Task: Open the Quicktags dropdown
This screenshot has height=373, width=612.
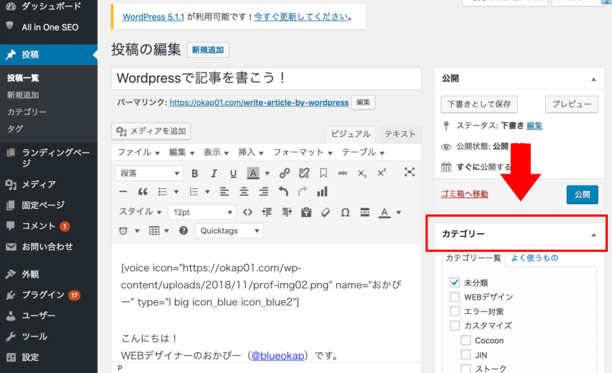Action: click(x=229, y=231)
